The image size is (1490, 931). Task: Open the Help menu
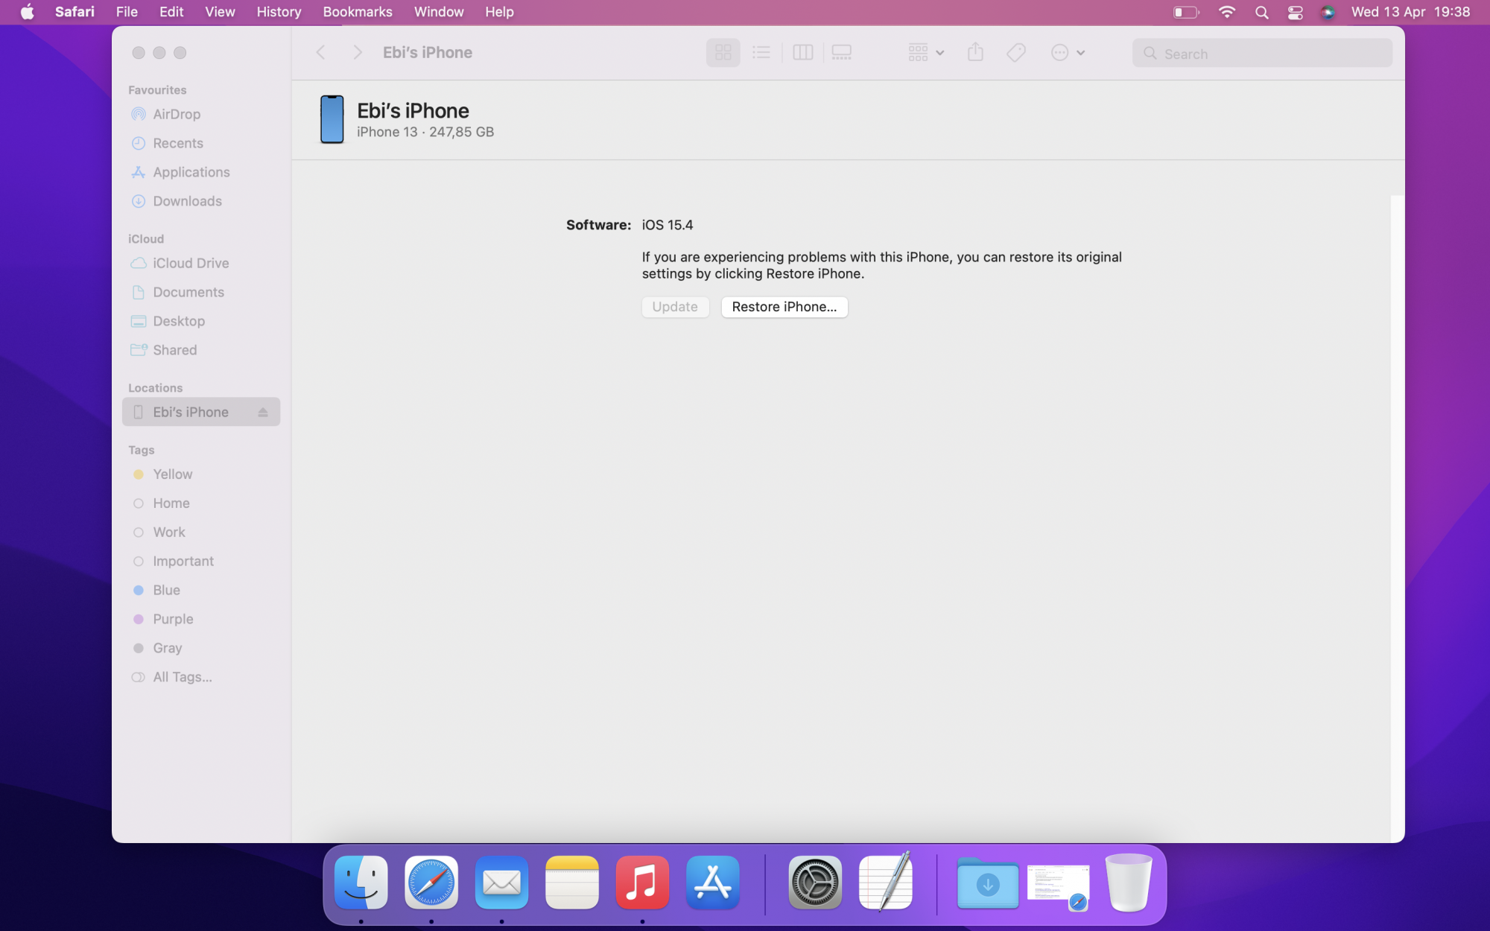point(499,12)
